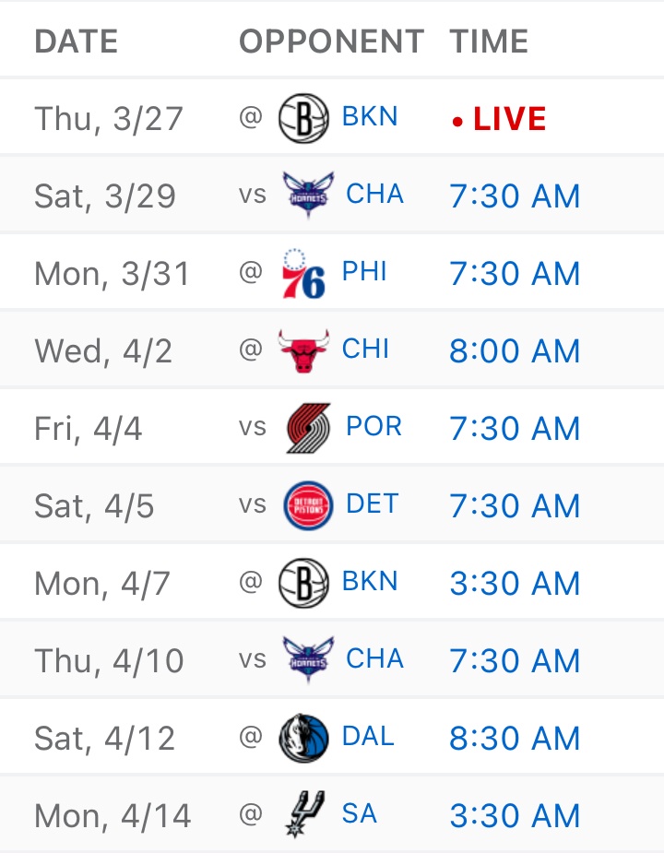Open the 7:30 AM game versus POR
Image resolution: width=664 pixels, height=865 pixels.
515,429
